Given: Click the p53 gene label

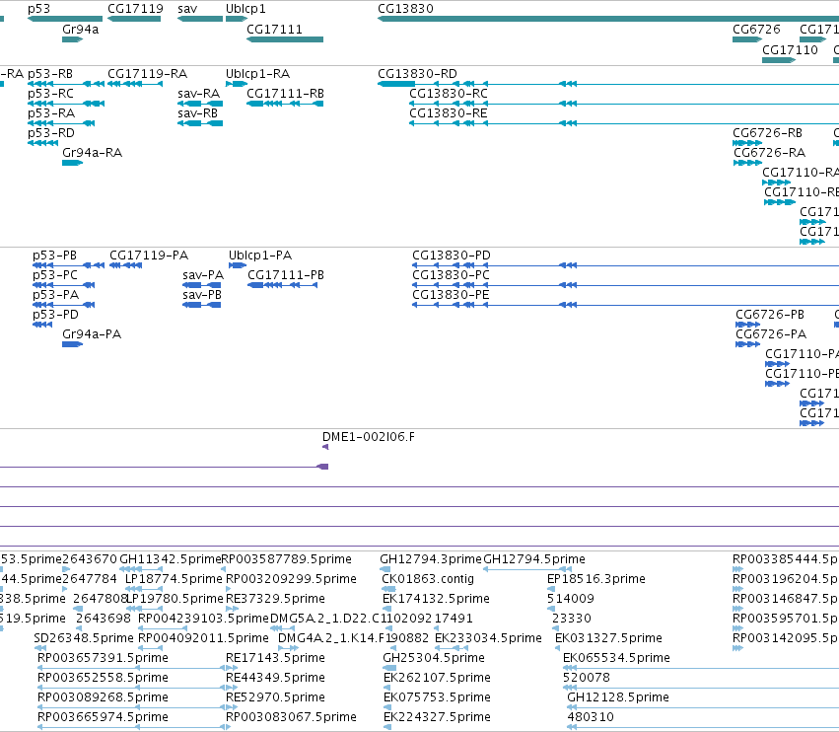Looking at the screenshot, I should [38, 9].
